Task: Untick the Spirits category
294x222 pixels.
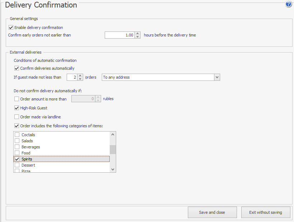Action: [x=17, y=159]
